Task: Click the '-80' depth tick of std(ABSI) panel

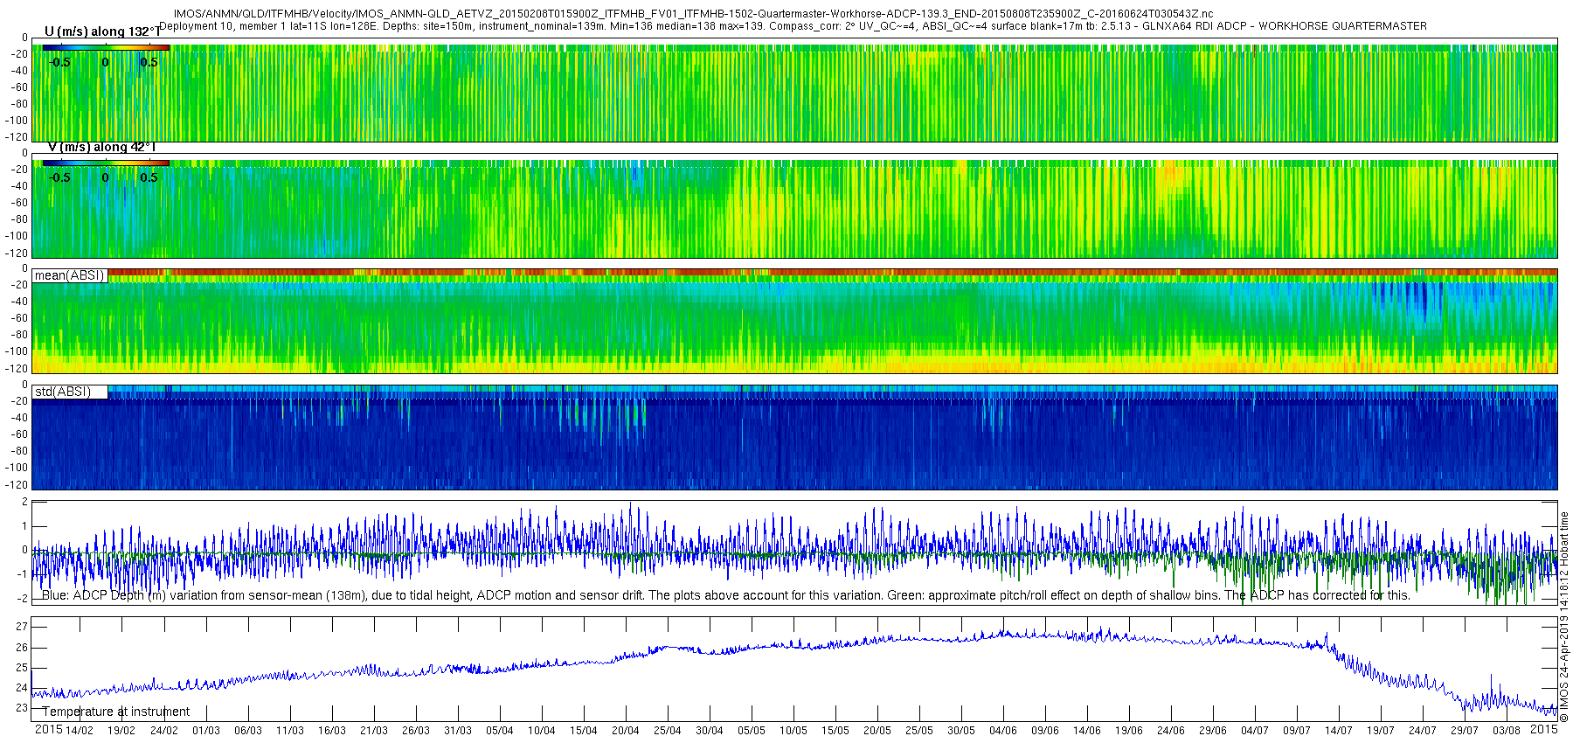Action: click(18, 451)
